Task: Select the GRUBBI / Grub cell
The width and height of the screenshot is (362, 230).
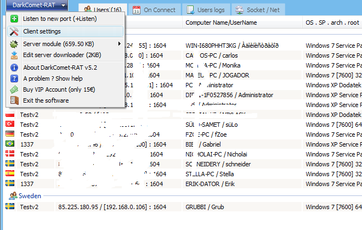Action: [x=205, y=207]
